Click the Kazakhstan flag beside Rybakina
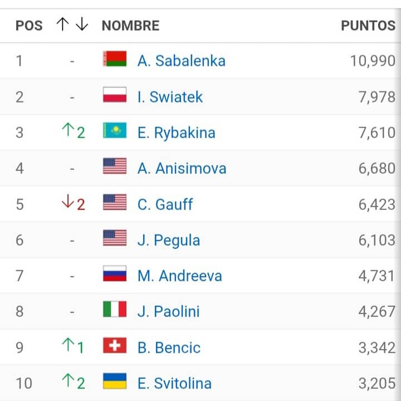The width and height of the screenshot is (401, 401). tap(115, 131)
